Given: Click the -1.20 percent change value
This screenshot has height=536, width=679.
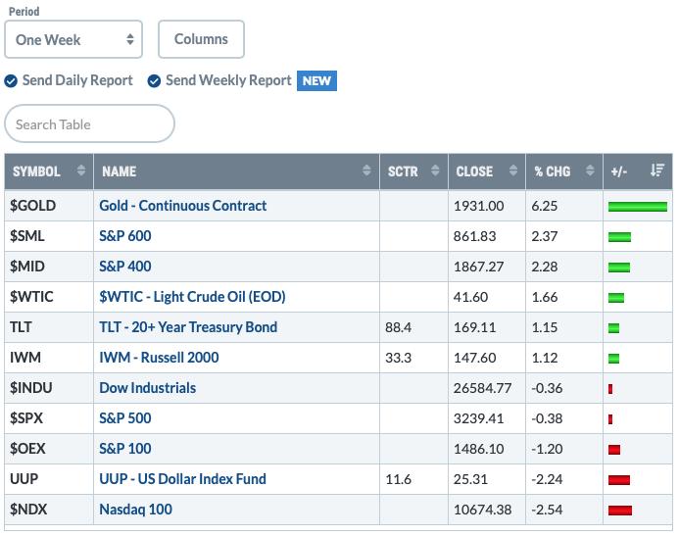Looking at the screenshot, I should click(x=547, y=449).
